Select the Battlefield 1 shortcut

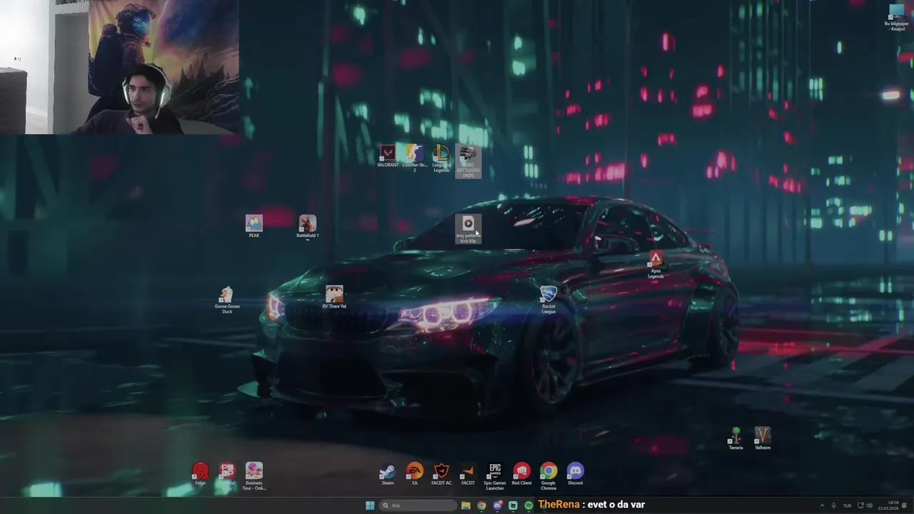coord(307,228)
